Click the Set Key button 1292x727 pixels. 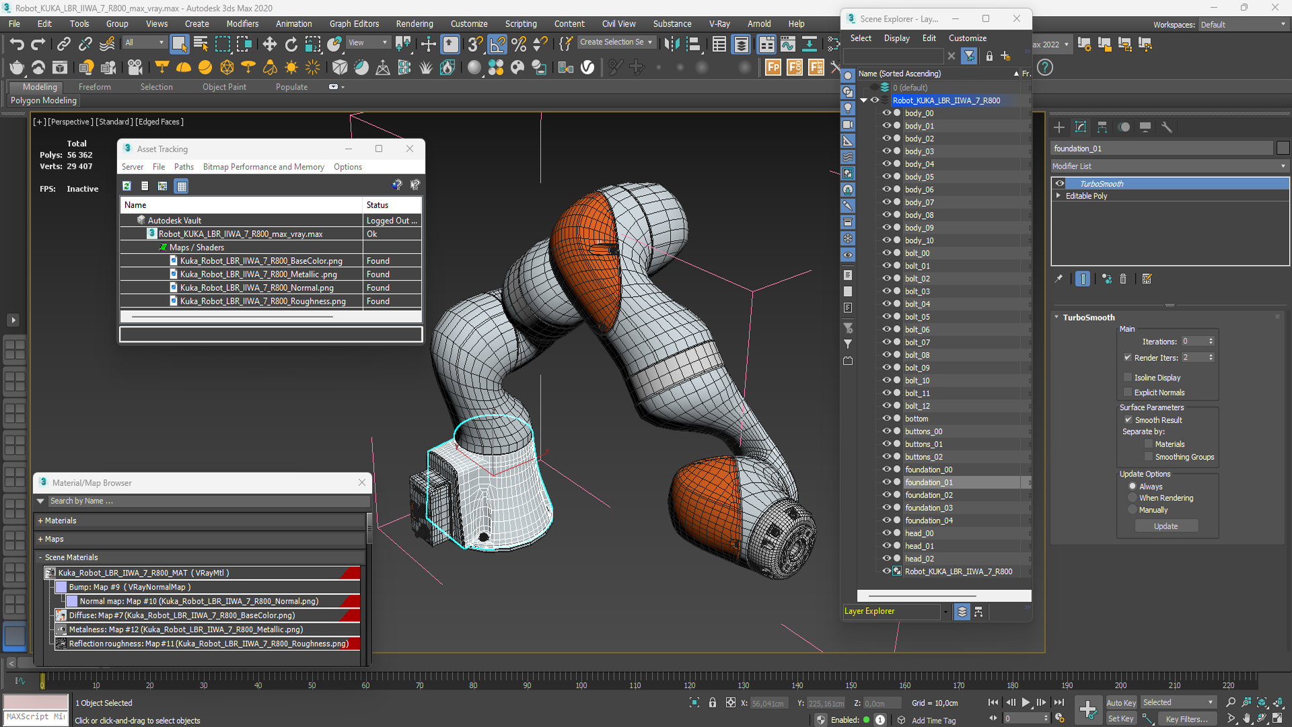coord(1121,719)
